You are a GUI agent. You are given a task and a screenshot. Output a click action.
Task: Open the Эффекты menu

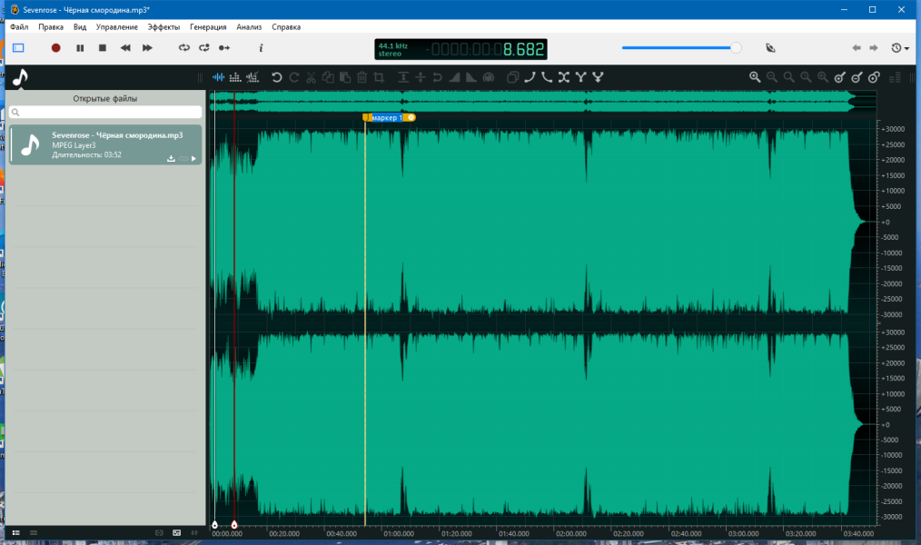coord(163,27)
